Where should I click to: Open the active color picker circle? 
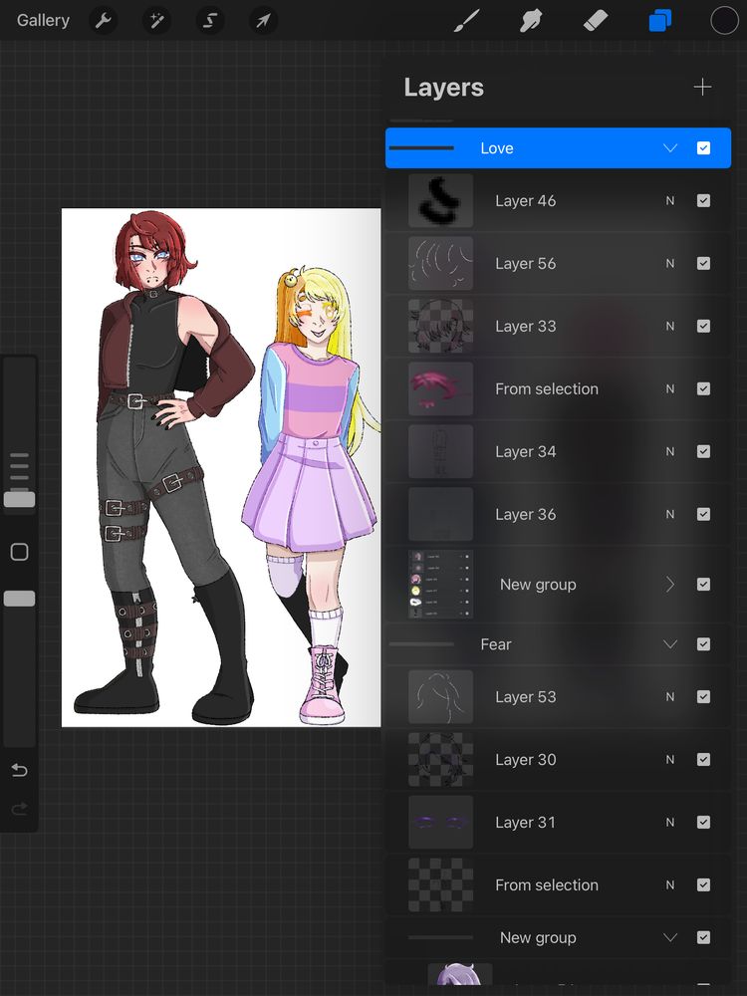pyautogui.click(x=724, y=21)
